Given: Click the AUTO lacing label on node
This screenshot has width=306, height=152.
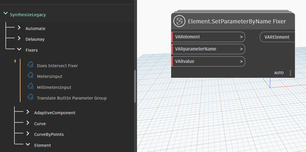Looking at the screenshot, I should 279,73.
